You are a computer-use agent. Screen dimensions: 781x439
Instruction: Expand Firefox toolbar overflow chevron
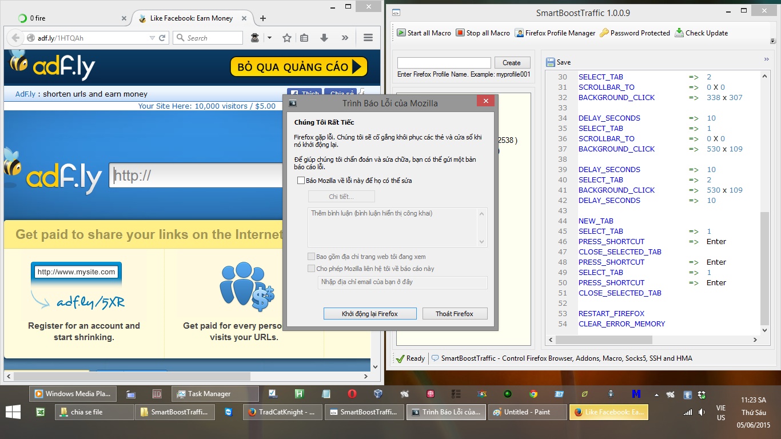click(x=345, y=38)
